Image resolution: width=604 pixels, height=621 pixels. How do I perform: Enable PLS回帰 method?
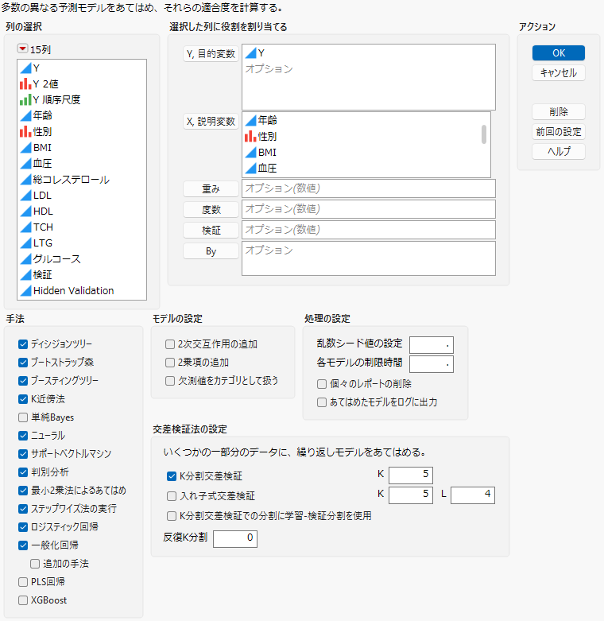[x=23, y=582]
